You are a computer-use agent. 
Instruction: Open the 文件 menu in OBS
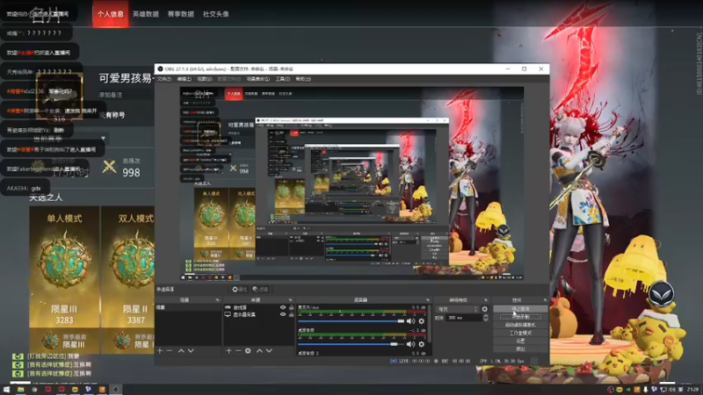tap(164, 79)
